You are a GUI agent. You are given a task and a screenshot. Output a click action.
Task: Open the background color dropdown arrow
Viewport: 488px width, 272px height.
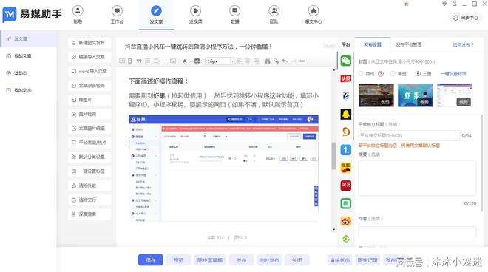point(203,61)
